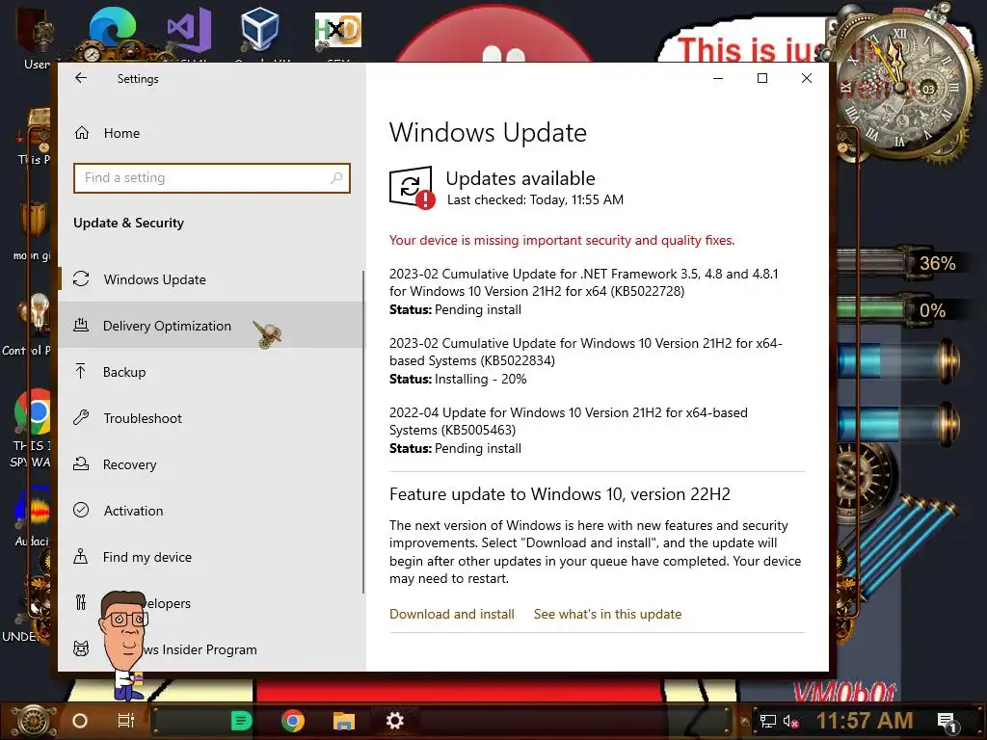This screenshot has width=987, height=740.
Task: Click the Settings back arrow
Action: click(x=81, y=78)
